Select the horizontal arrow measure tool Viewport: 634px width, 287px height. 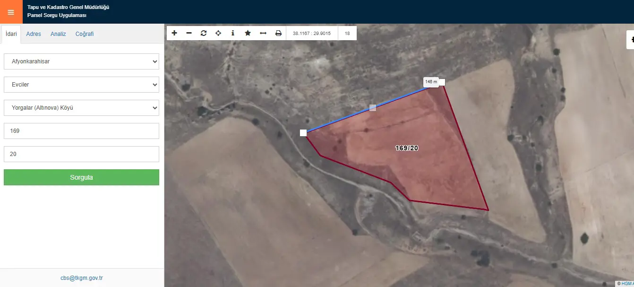(x=263, y=33)
